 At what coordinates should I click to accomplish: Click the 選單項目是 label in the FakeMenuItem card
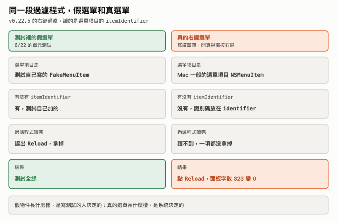coord(26,65)
